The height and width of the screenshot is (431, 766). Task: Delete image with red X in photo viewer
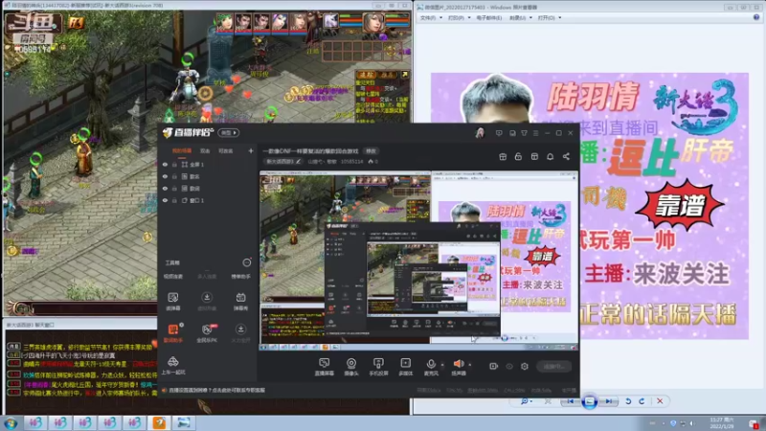pyautogui.click(x=660, y=401)
